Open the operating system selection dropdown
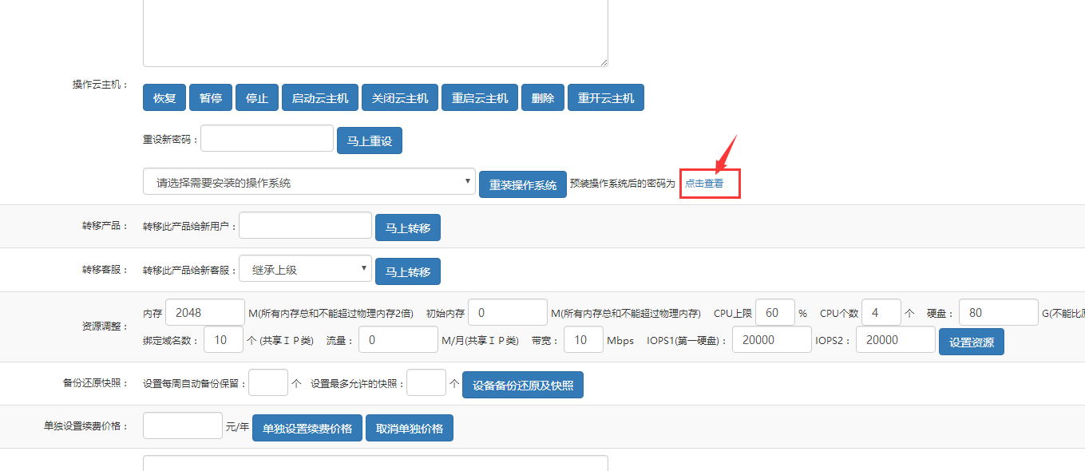Screen dimensions: 1085x471 click(308, 181)
